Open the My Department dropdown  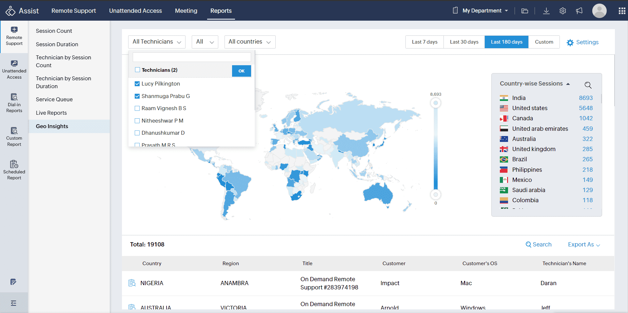tap(485, 11)
